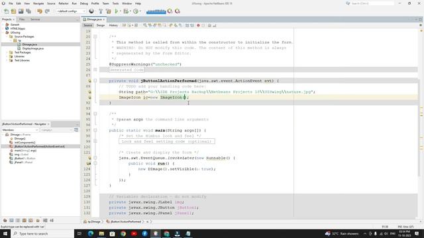Switch to the Services tab
This screenshot has height=238, width=424.
coord(35,19)
